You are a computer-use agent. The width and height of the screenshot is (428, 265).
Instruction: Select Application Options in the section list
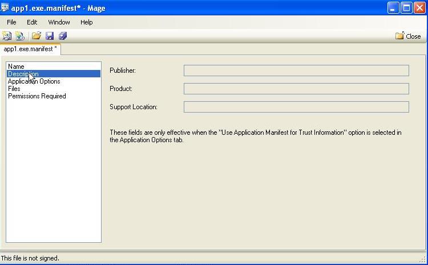pyautogui.click(x=54, y=81)
